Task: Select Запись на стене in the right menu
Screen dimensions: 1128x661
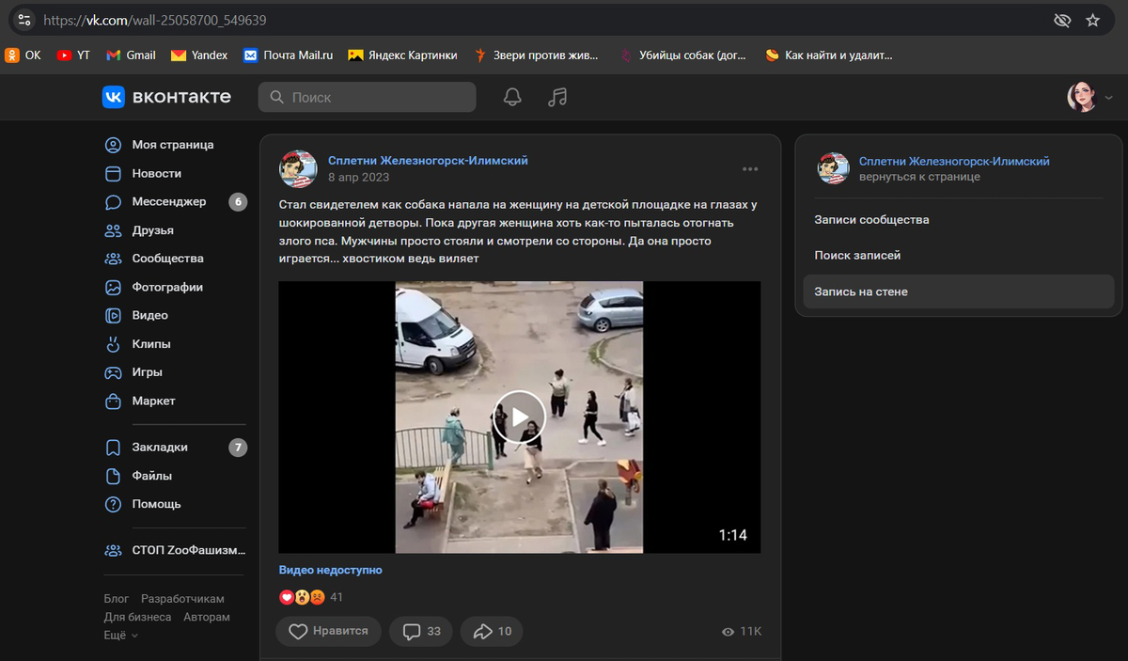Action: coord(959,291)
